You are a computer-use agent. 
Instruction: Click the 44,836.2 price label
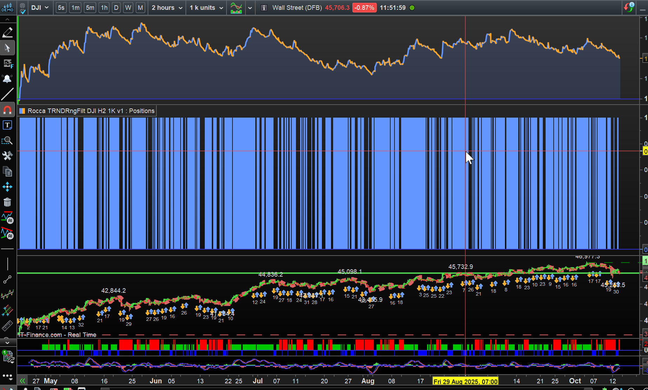pos(270,275)
